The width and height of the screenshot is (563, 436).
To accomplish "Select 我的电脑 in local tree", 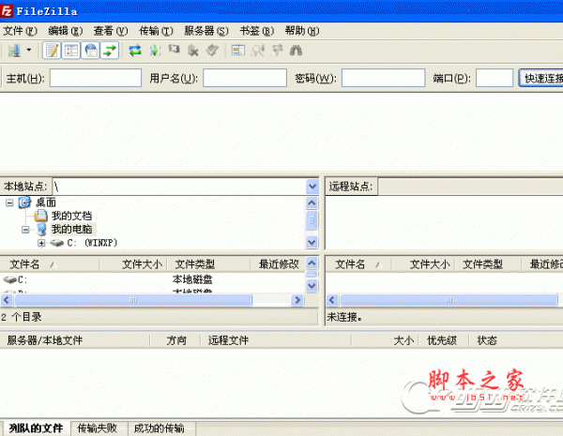I will tap(72, 229).
